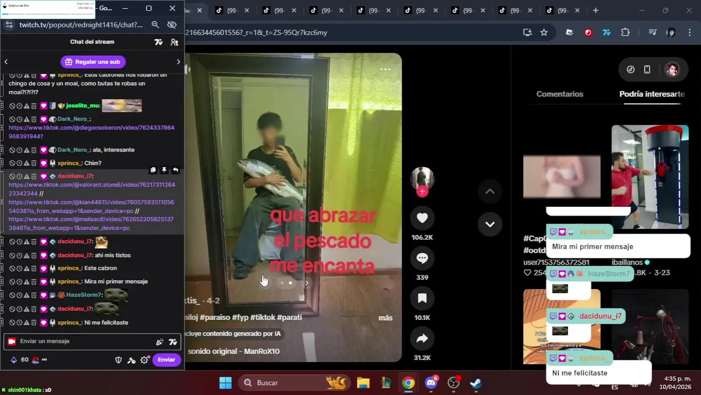
Task: Click username HazeStorm7 in chat
Action: tap(83, 295)
